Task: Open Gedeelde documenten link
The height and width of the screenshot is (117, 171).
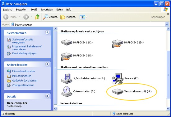Action: pyautogui.click(x=25, y=81)
